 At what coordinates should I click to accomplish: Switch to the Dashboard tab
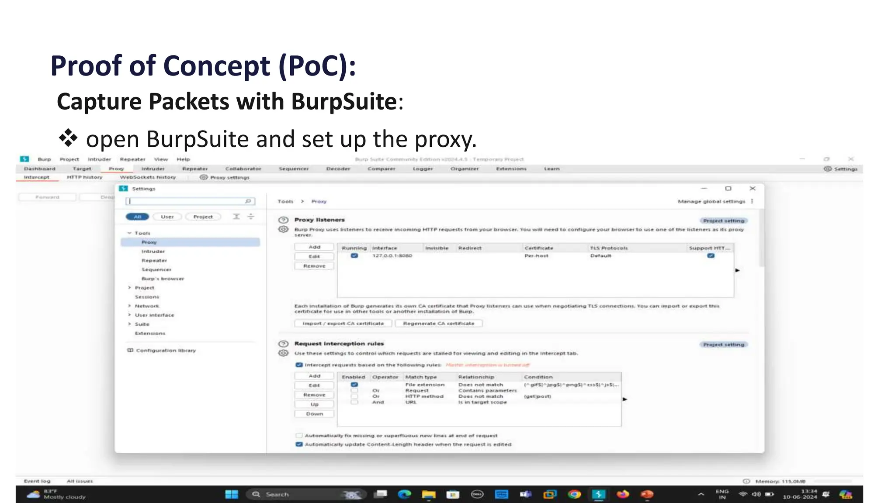[40, 169]
